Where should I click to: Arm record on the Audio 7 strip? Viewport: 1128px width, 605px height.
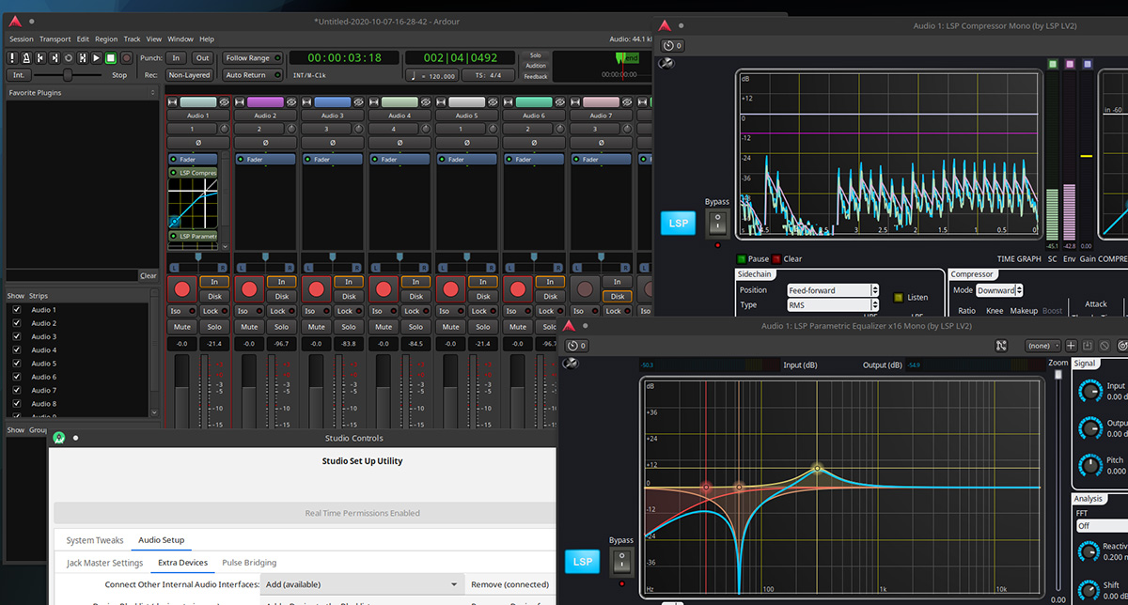[x=585, y=288]
